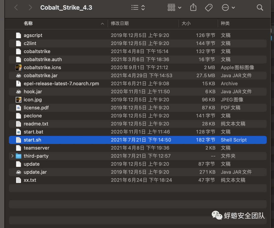274x228 pixels.
Task: Sort by 修改日期 column header
Action: point(120,24)
